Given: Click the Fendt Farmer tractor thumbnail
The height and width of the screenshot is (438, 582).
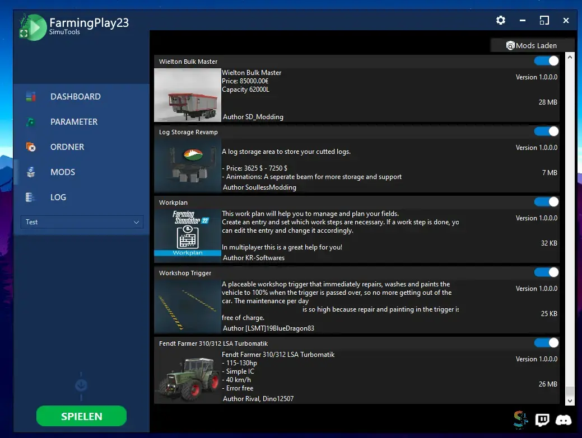Looking at the screenshot, I should coord(188,377).
